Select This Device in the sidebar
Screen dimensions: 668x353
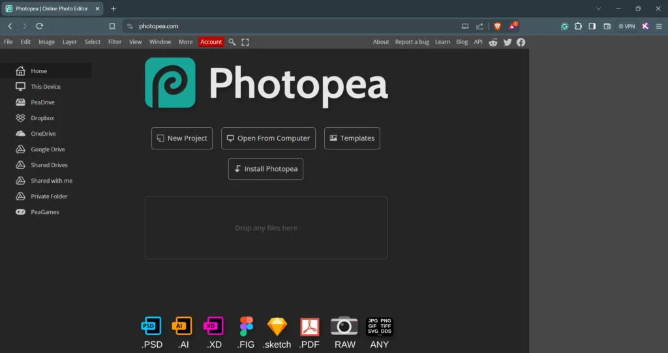click(46, 87)
